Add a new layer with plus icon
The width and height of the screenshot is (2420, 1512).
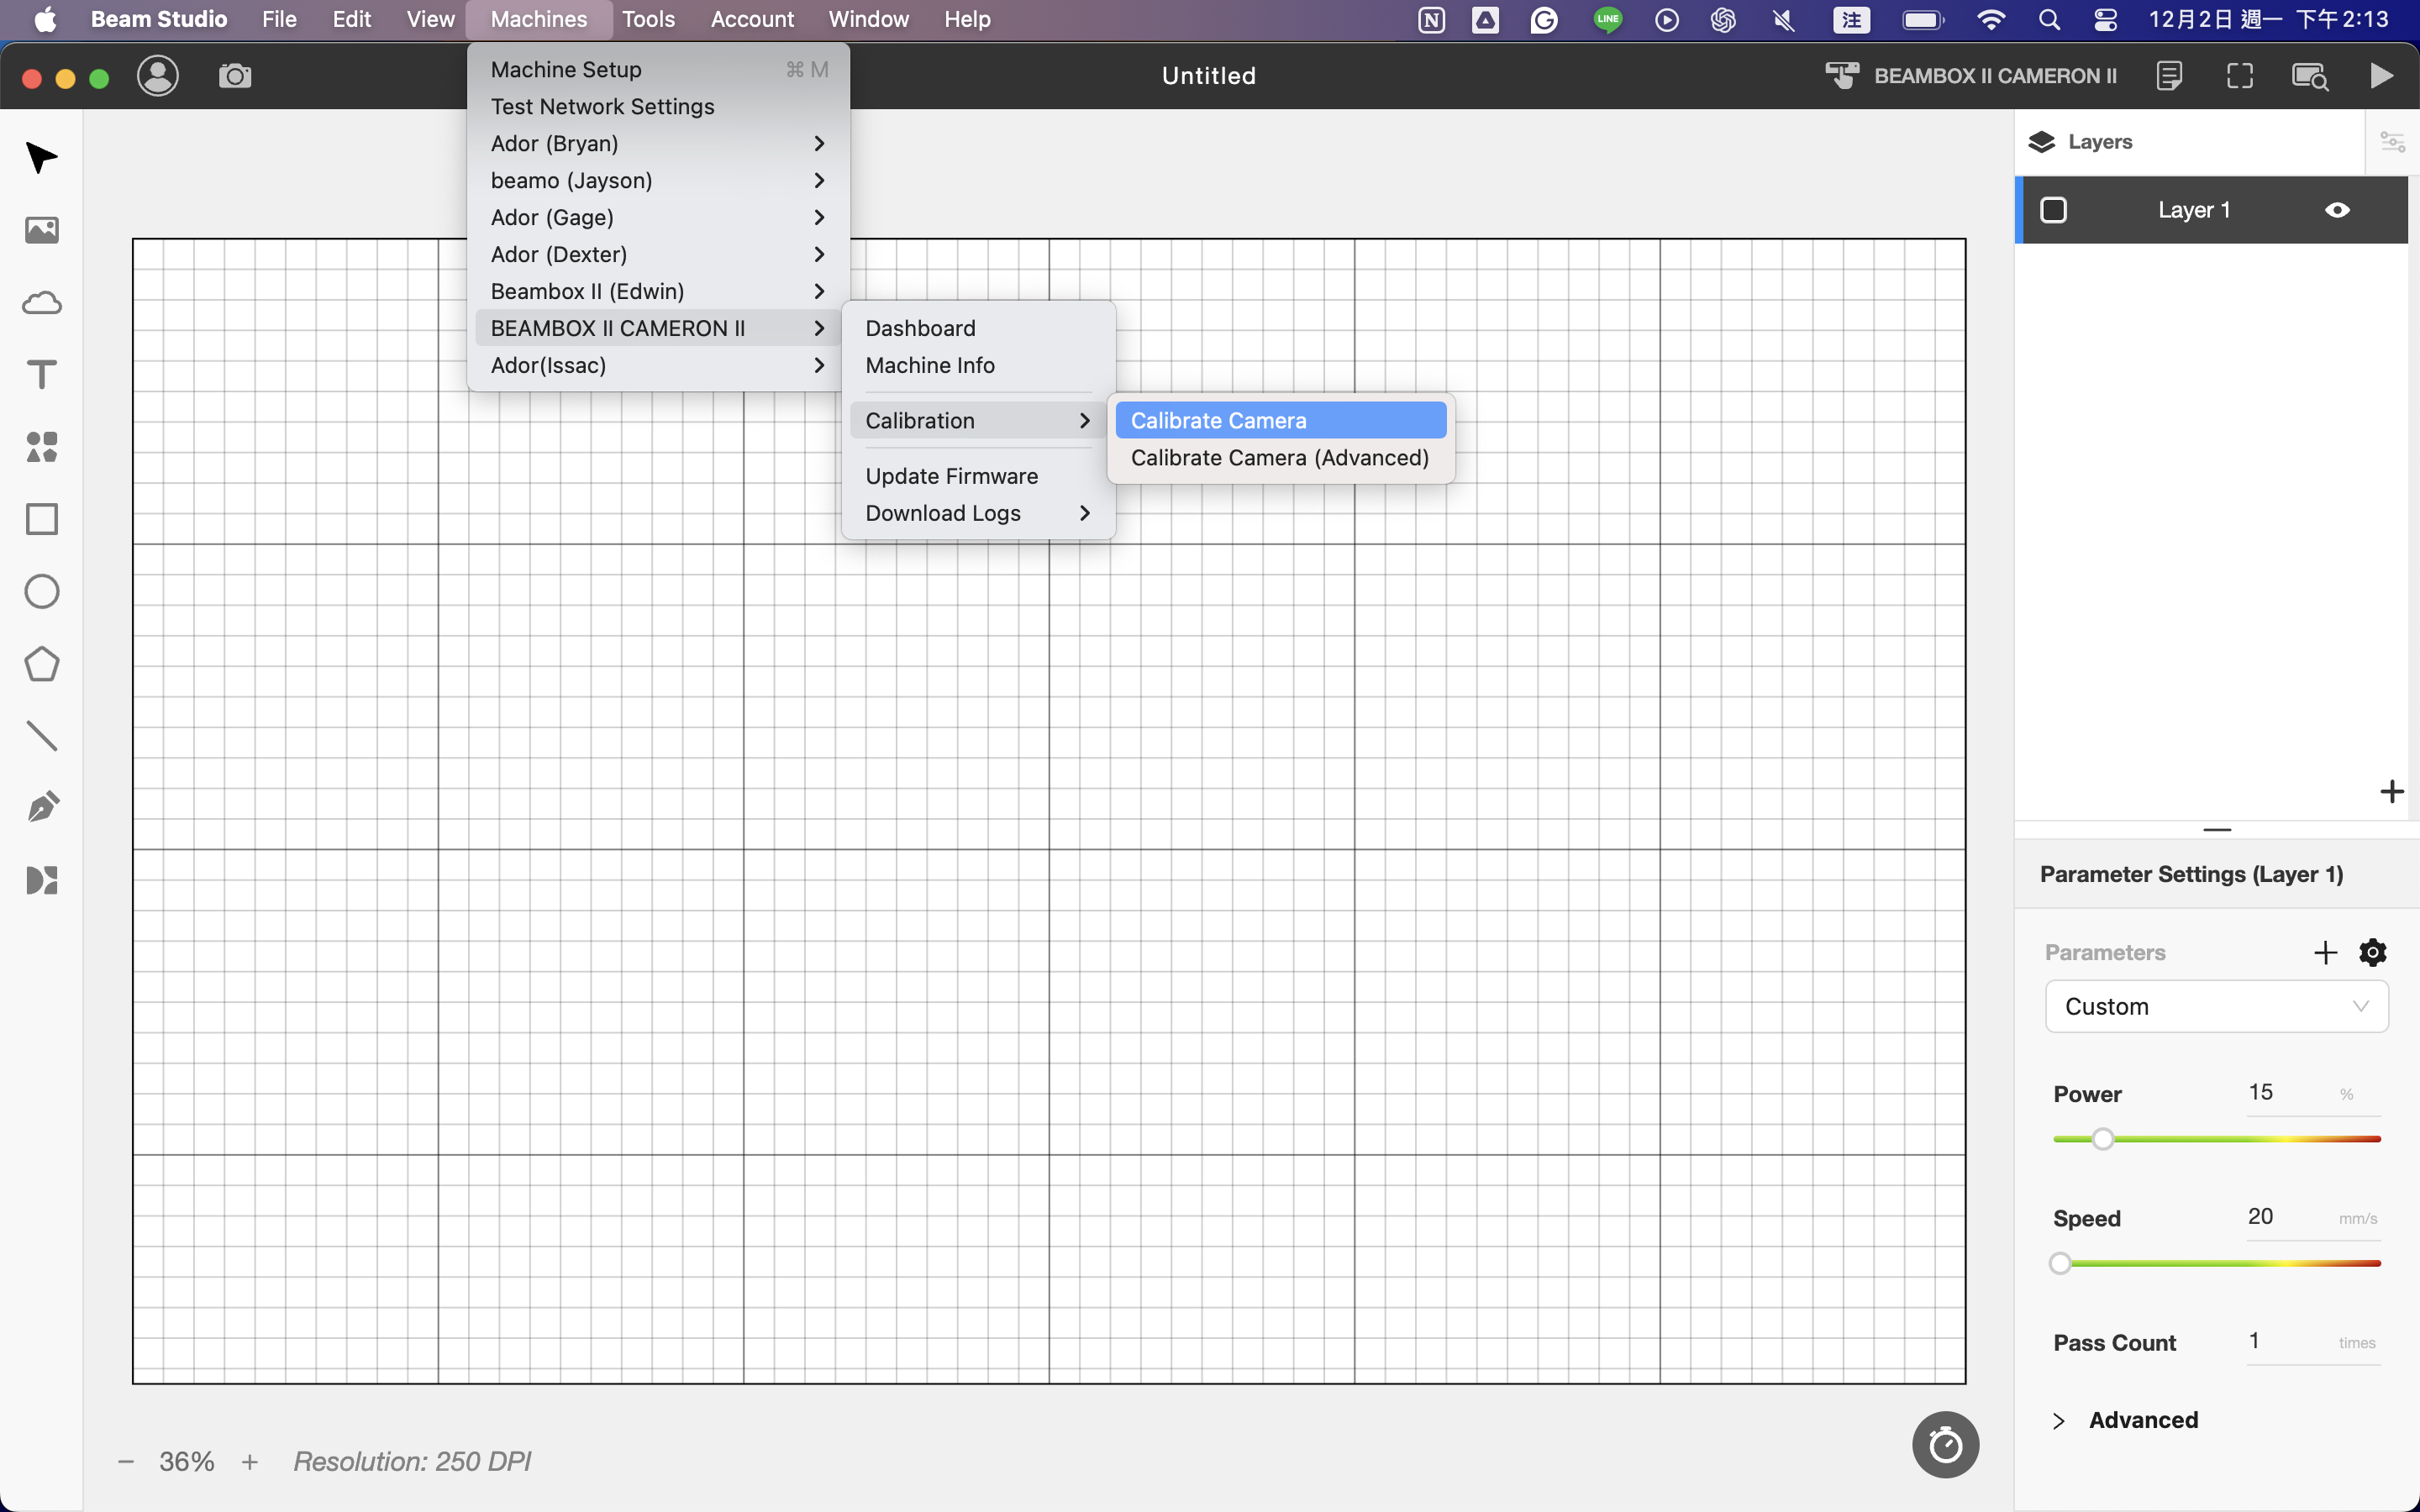point(2392,792)
